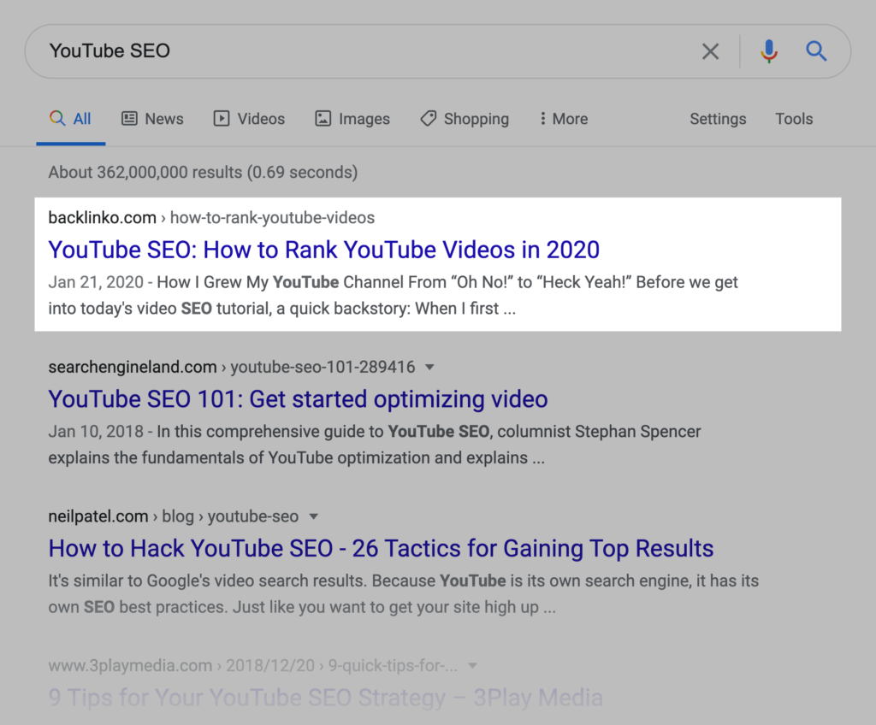Click the microphone voice search icon
The height and width of the screenshot is (725, 876).
coord(768,51)
